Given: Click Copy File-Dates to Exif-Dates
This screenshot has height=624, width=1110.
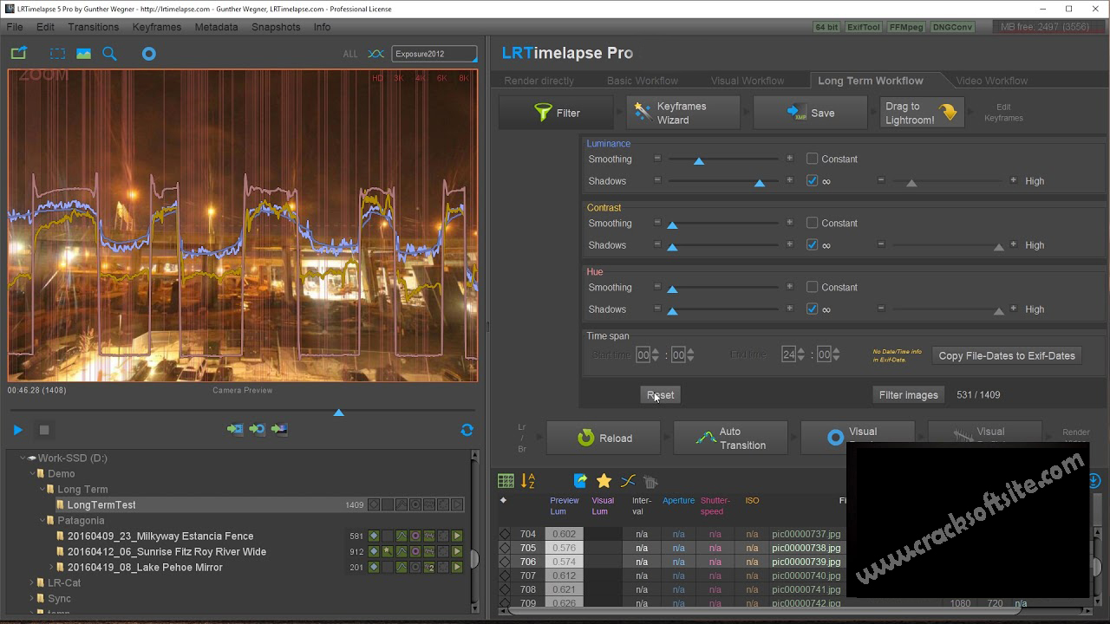Looking at the screenshot, I should point(1007,355).
